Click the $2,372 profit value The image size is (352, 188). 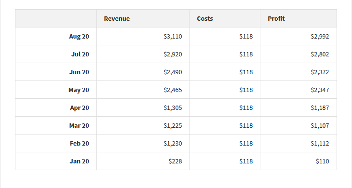(x=320, y=72)
